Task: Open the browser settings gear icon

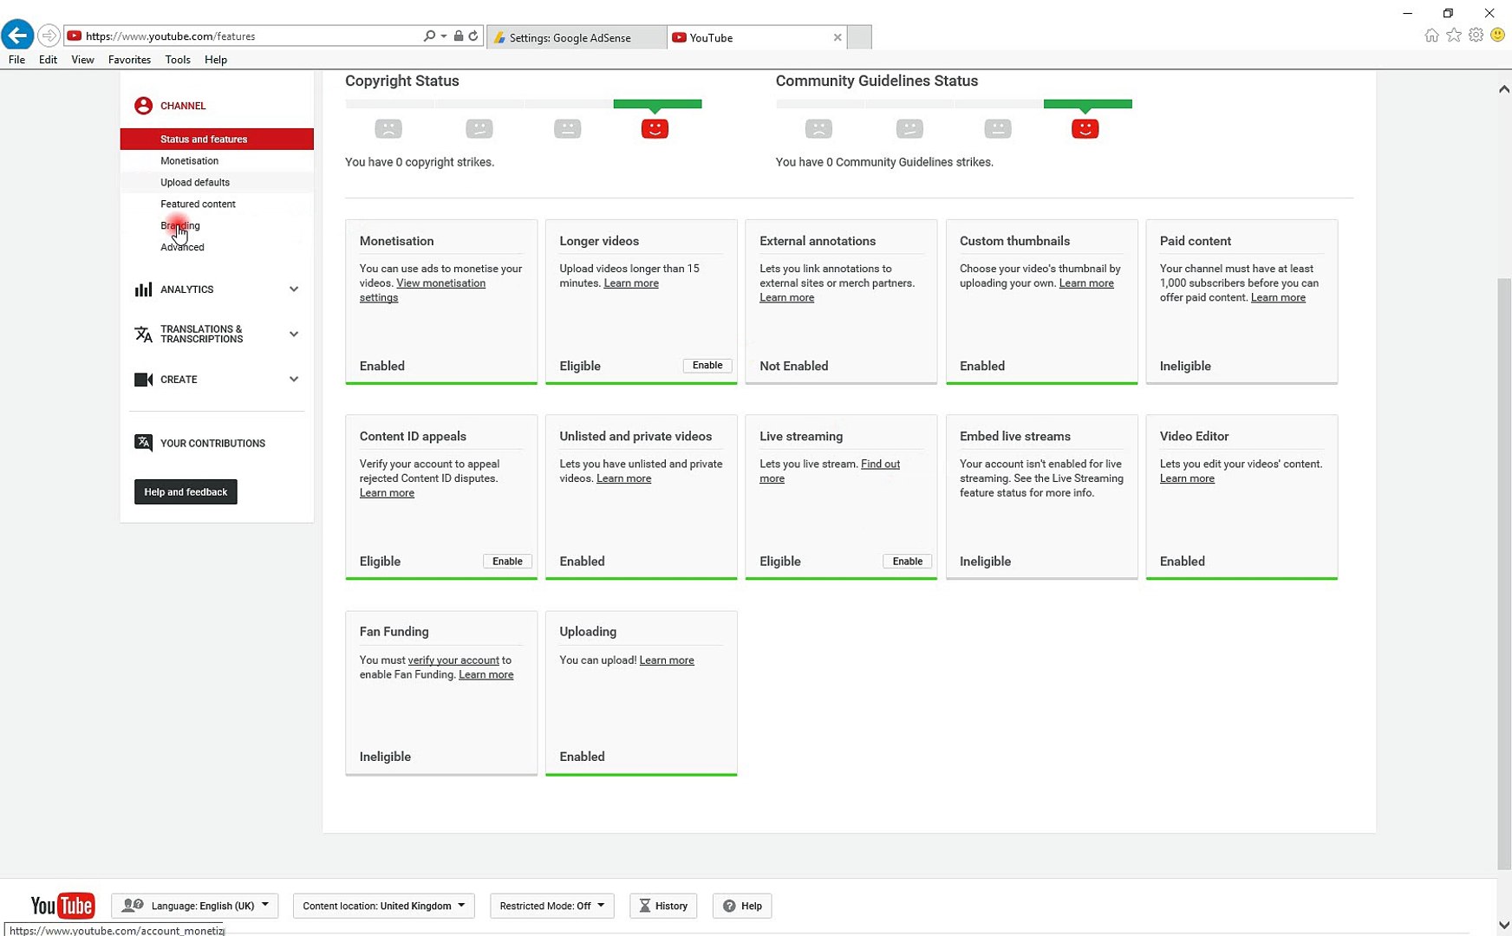Action: 1476,36
